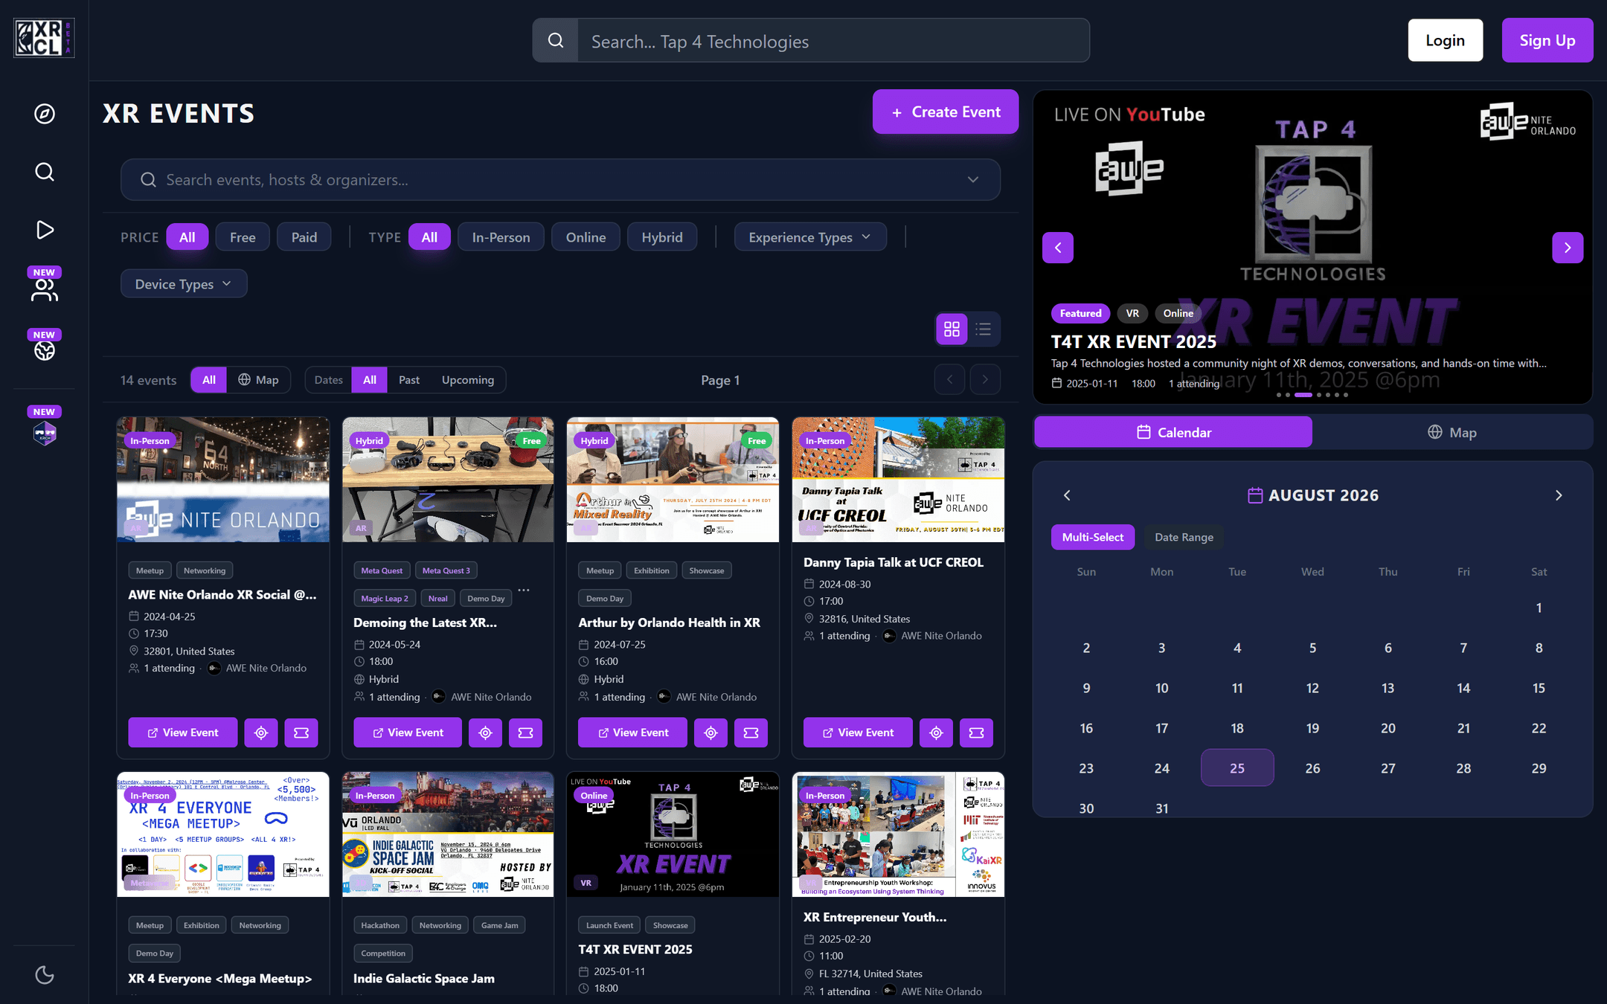Click the XR CL logo
Viewport: 1607px width, 1004px height.
44,38
